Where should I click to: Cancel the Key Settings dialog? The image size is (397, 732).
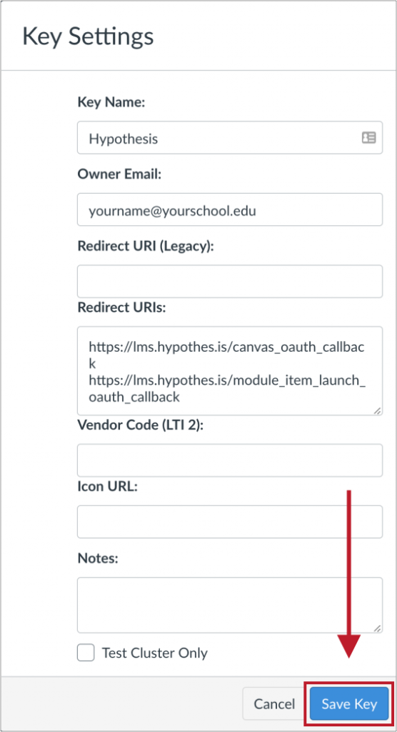tap(274, 703)
